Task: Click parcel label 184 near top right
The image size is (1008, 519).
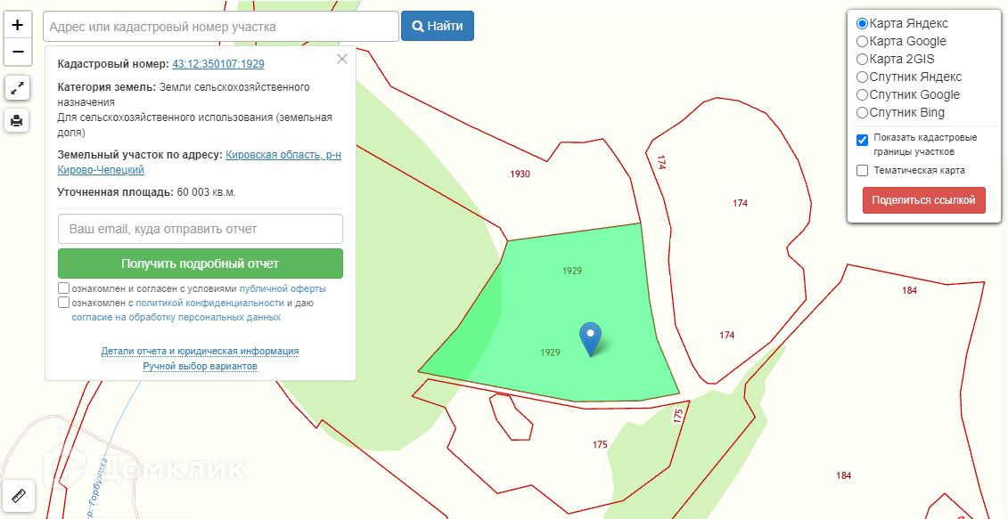Action: 909,290
